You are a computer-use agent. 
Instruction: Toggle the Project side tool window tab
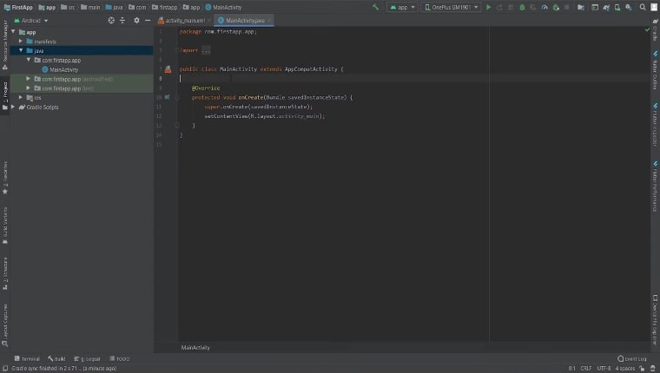tap(5, 95)
